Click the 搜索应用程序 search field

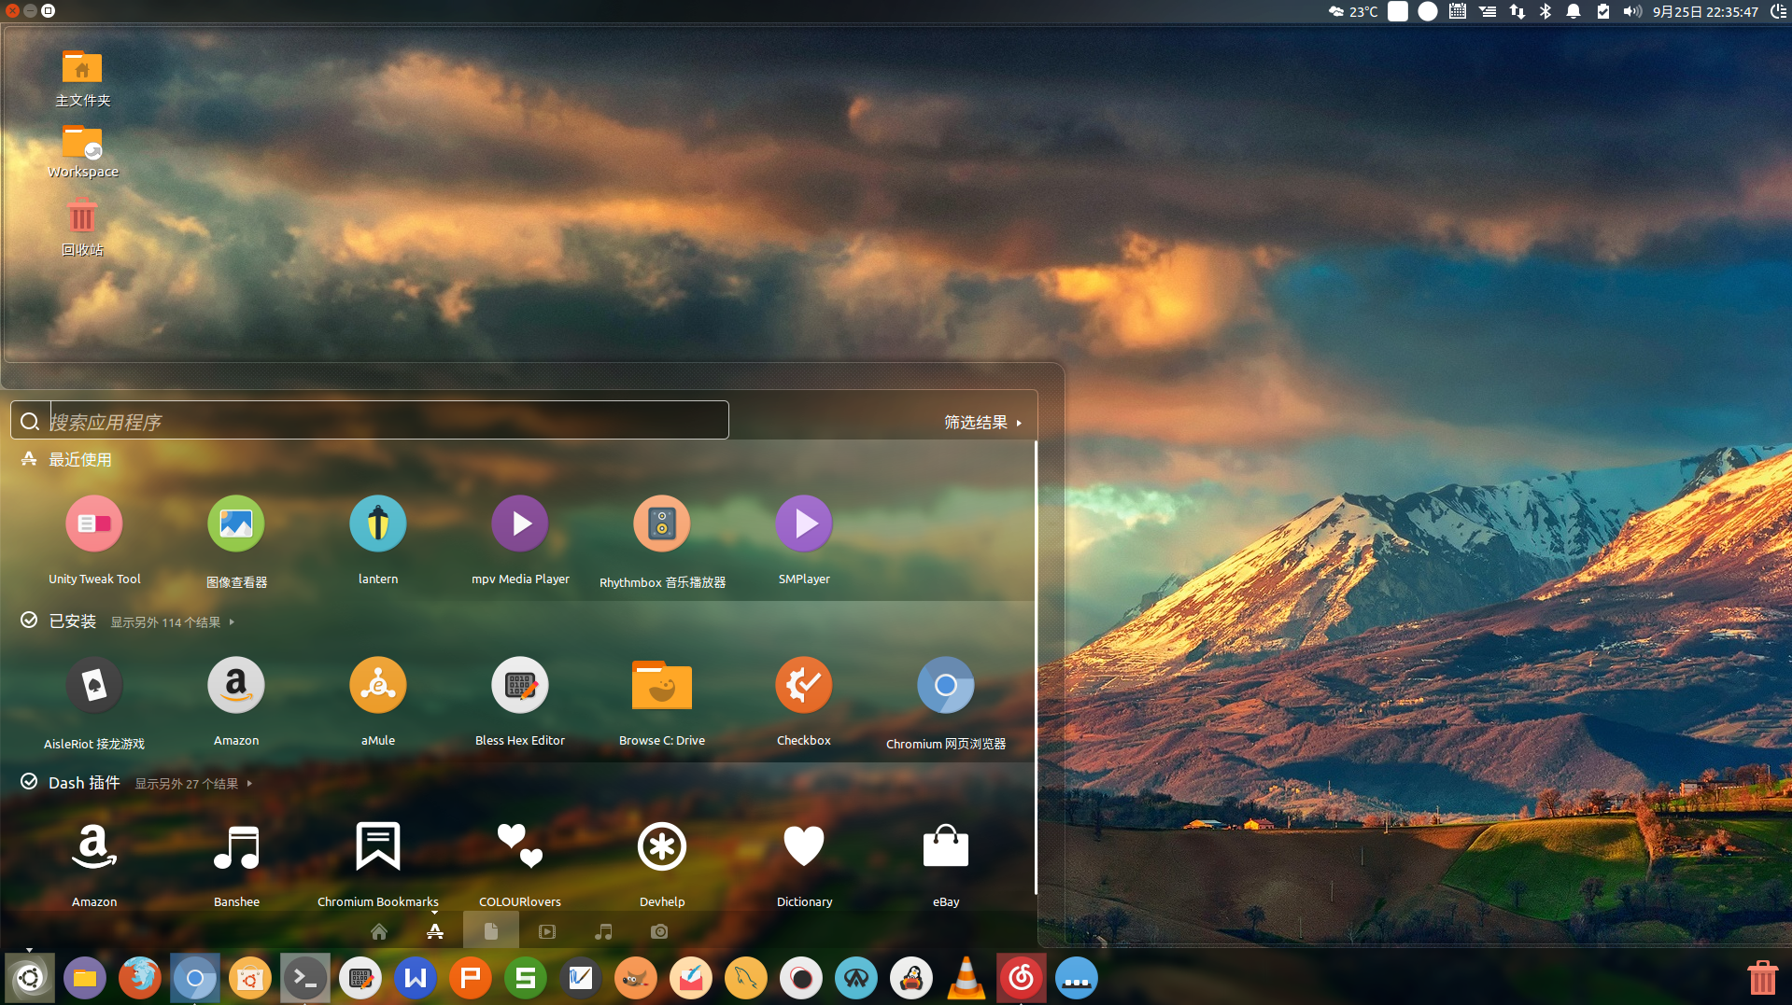point(370,421)
